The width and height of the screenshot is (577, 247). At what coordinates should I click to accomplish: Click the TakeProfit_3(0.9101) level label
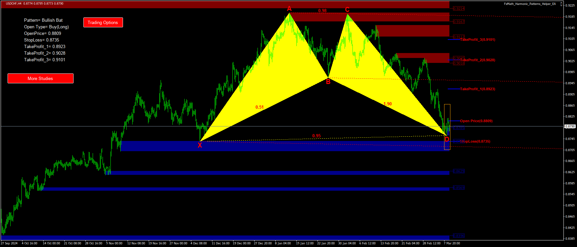477,40
